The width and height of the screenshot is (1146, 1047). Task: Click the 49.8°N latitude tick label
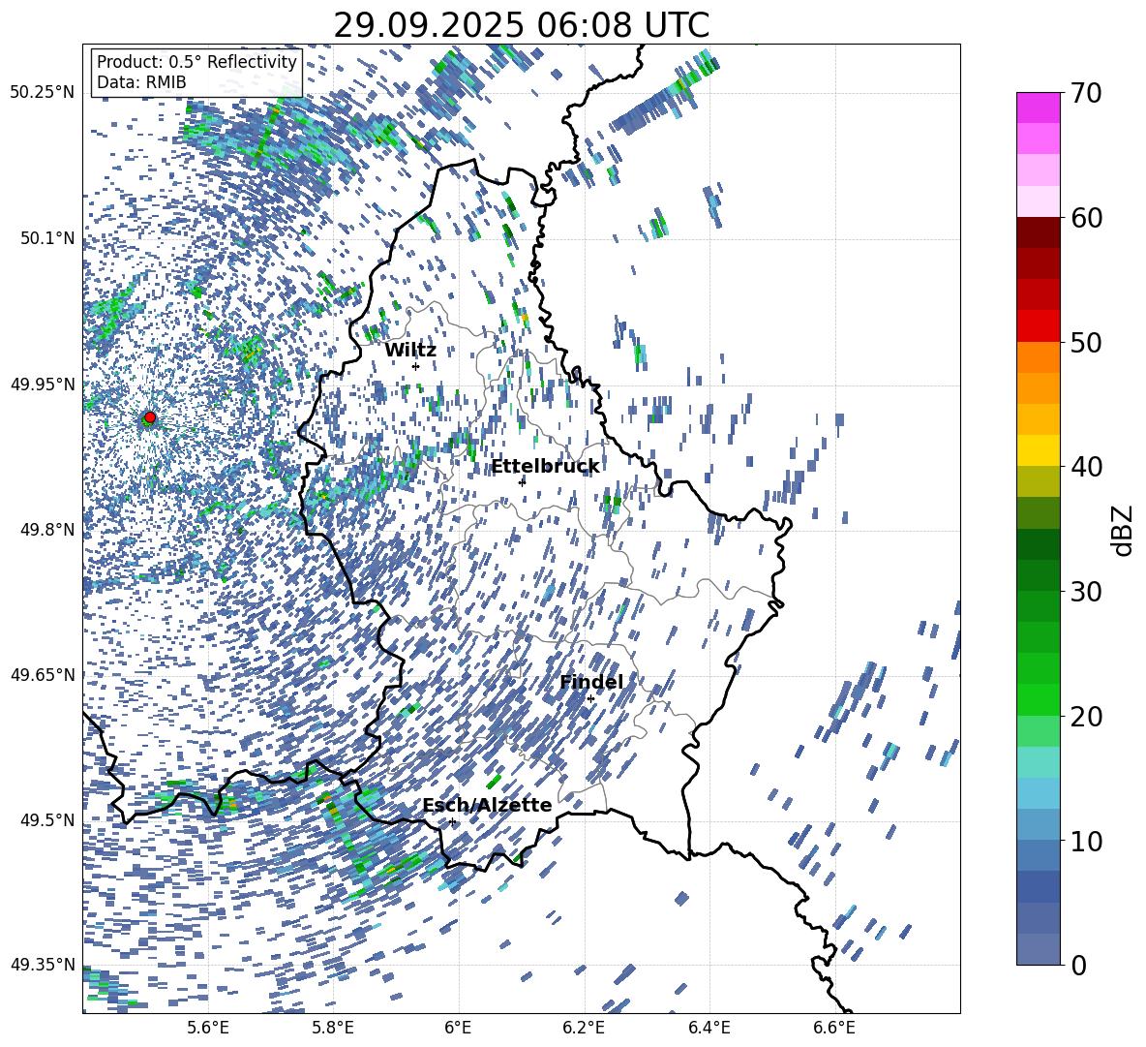pyautogui.click(x=47, y=530)
